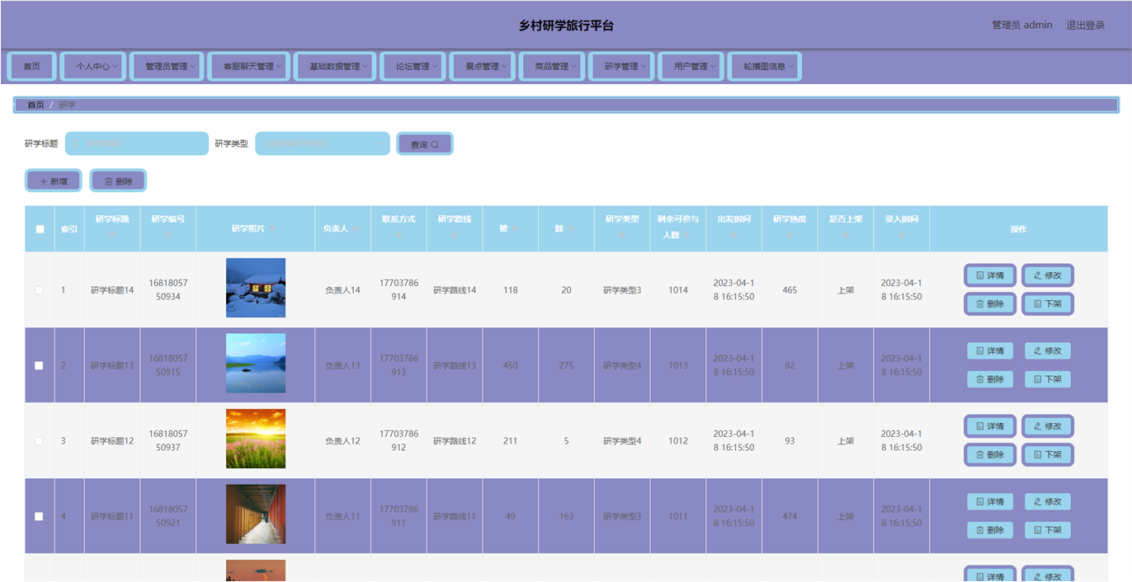The height and width of the screenshot is (582, 1132).
Task: Open the snowy cabin photo of 研学标题14
Action: [x=256, y=288]
